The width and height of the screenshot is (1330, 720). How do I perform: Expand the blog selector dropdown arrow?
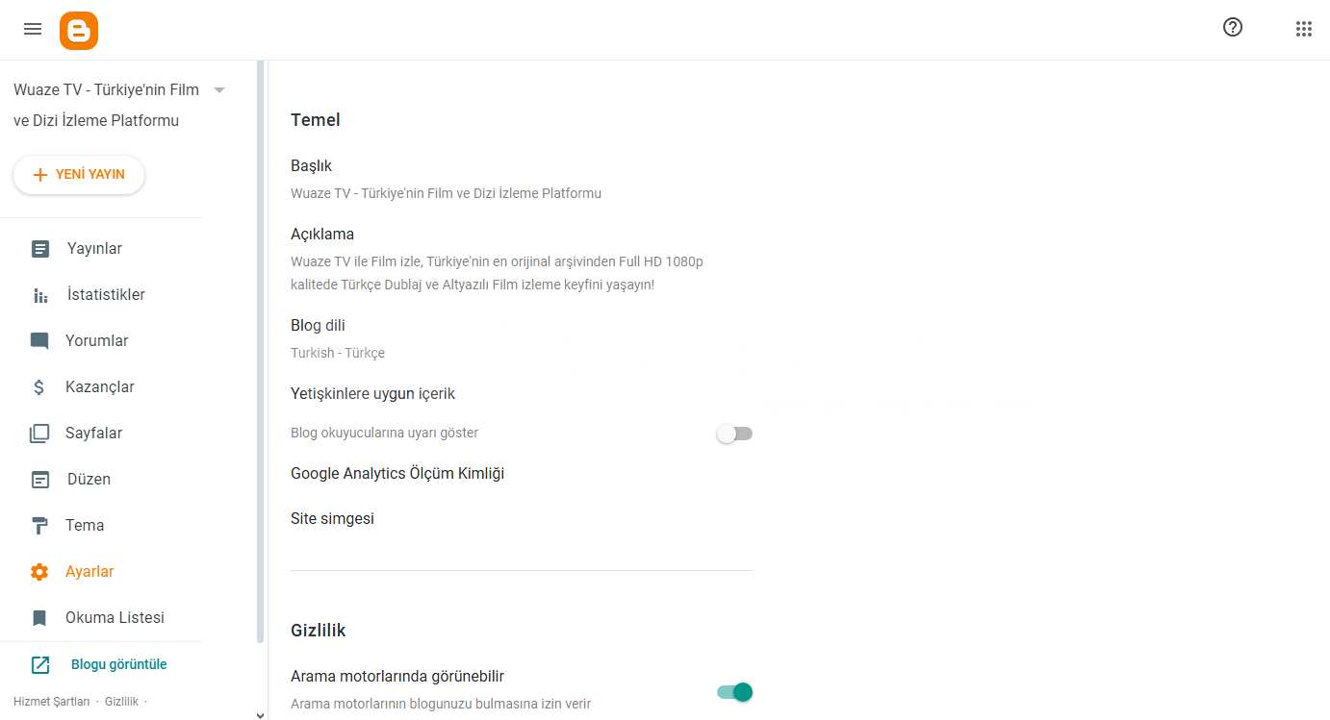(x=219, y=89)
